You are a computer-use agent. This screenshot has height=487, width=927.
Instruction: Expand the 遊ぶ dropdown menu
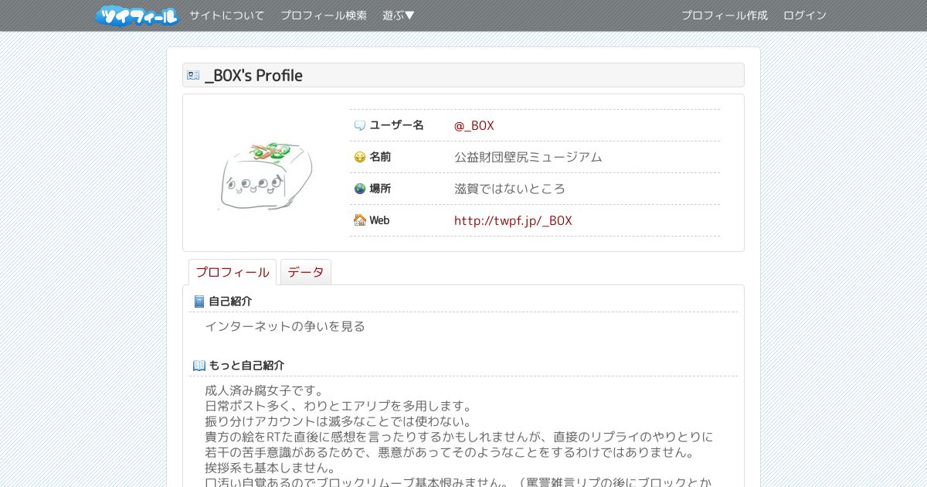click(399, 15)
